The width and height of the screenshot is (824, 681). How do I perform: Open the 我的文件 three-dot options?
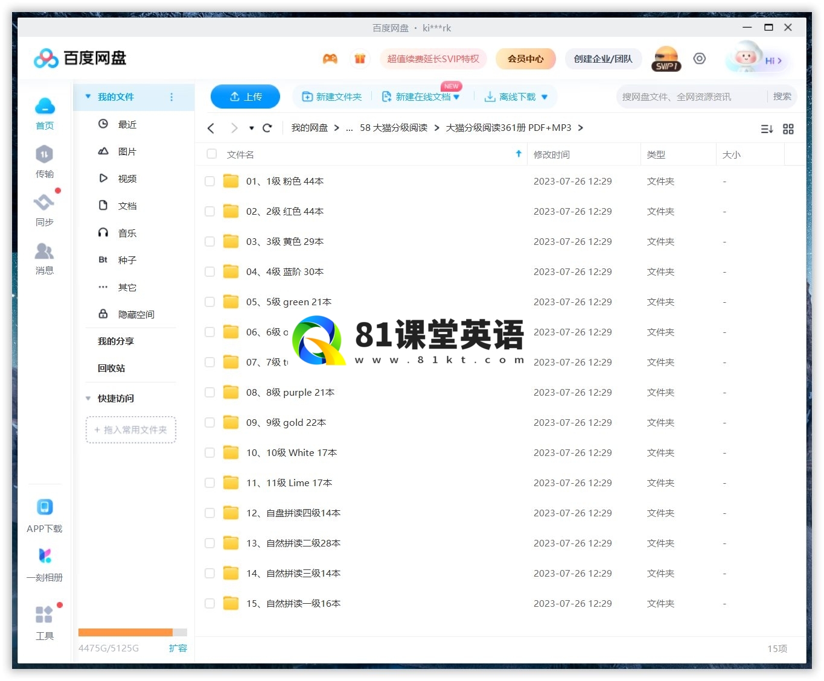click(171, 97)
